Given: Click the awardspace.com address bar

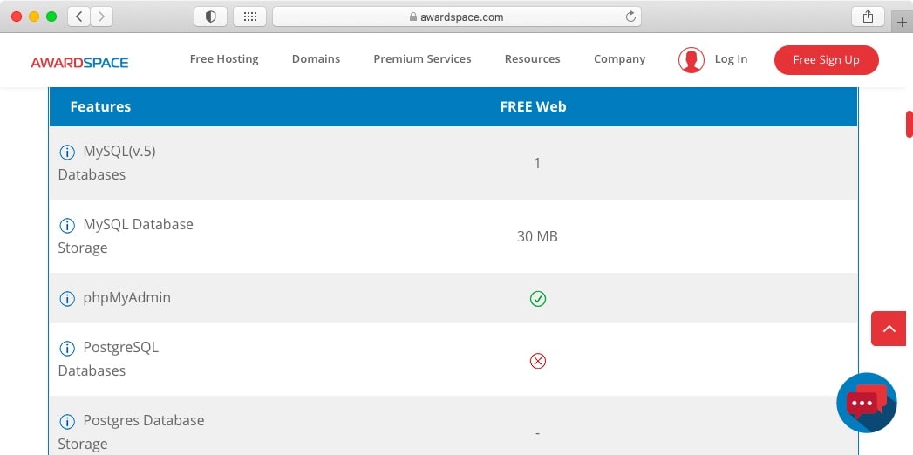Looking at the screenshot, I should [x=456, y=17].
